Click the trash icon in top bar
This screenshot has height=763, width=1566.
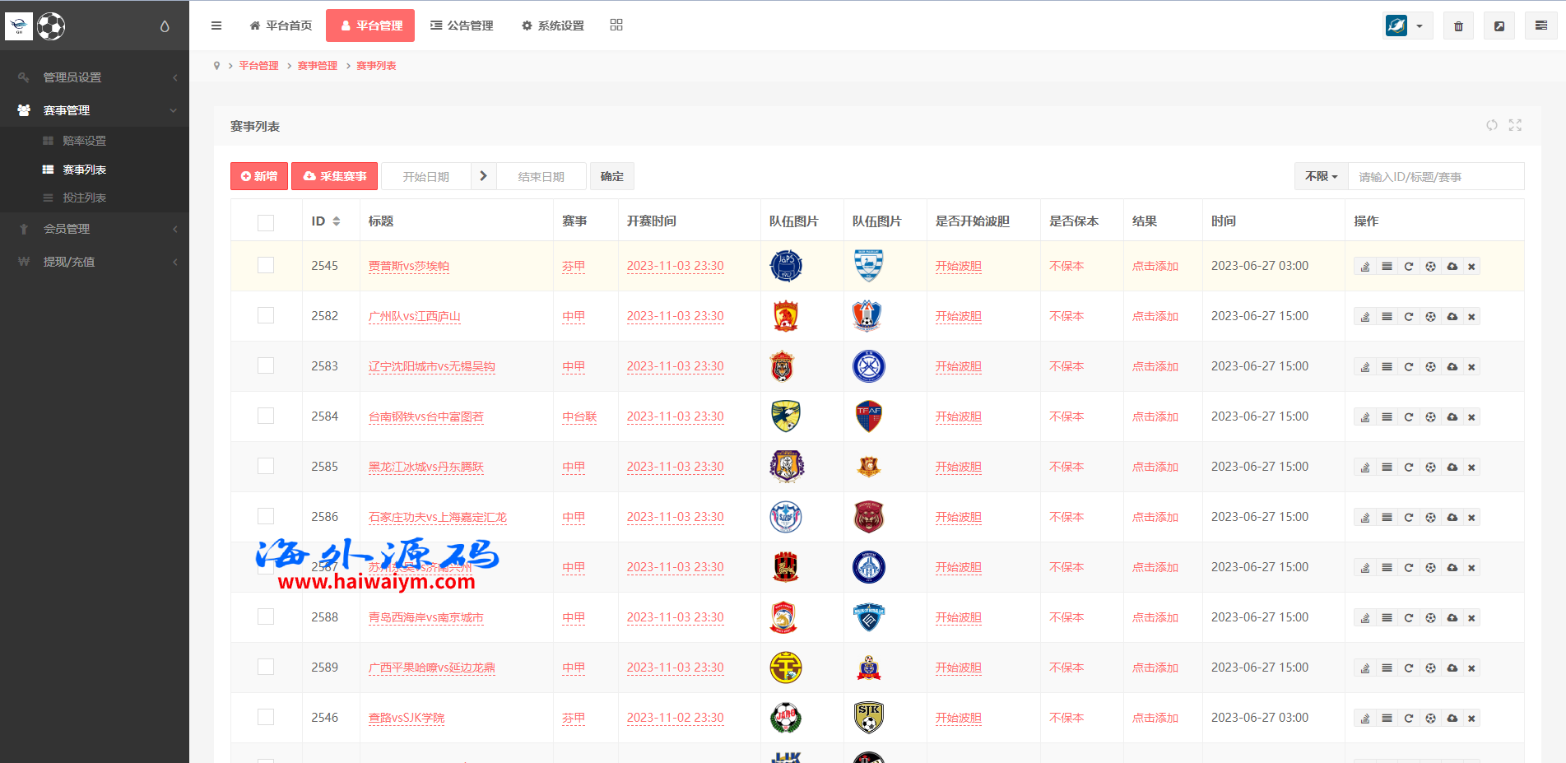(x=1458, y=26)
